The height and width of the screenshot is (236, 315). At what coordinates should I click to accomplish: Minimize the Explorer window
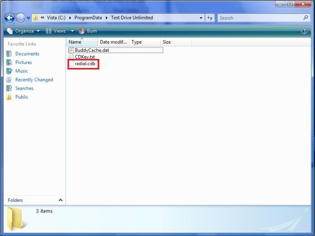coord(280,4)
